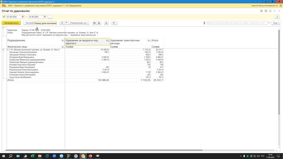This screenshot has width=283, height=159.
Task: Click total transport withholding 7 133,25
Action: pyautogui.click(x=145, y=80)
